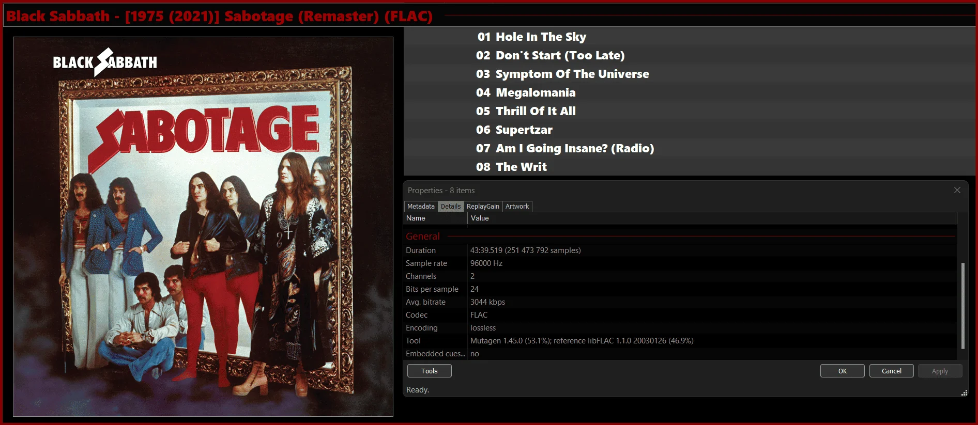Click the lossless encoding value
Screen dimensions: 978x425
pos(483,327)
